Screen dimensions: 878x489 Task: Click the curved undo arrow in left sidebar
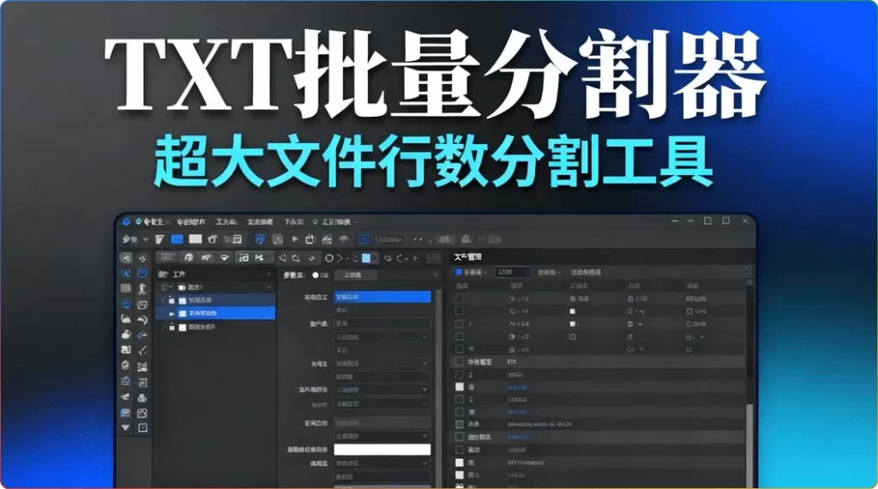tap(142, 320)
